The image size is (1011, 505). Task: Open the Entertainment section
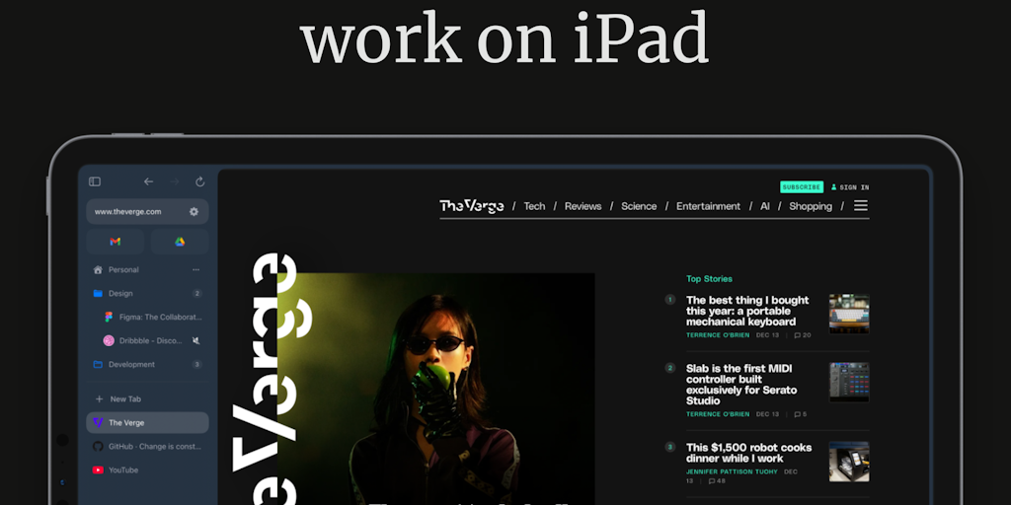(x=708, y=206)
